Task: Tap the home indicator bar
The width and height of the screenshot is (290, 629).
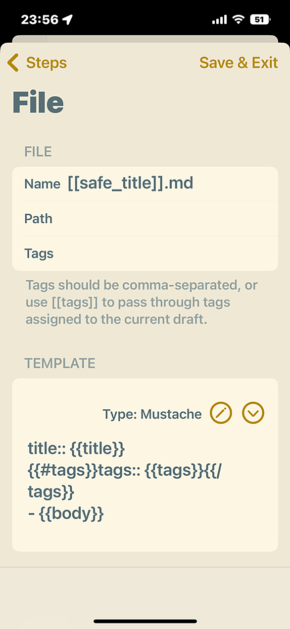Action: 145,621
